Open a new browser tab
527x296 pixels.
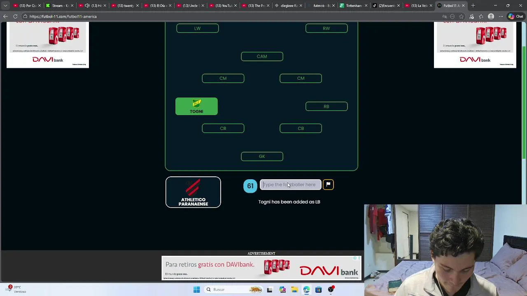coord(473,6)
